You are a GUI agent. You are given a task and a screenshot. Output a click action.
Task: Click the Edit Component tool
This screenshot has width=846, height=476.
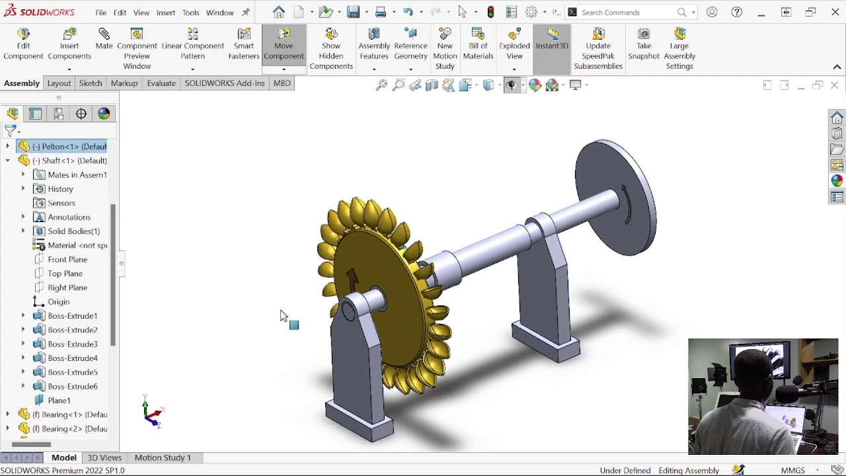click(x=23, y=44)
